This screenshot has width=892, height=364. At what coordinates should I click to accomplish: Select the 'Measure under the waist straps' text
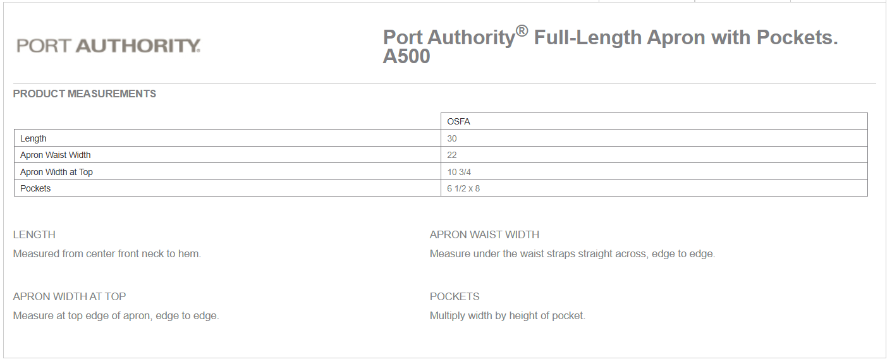tap(572, 254)
